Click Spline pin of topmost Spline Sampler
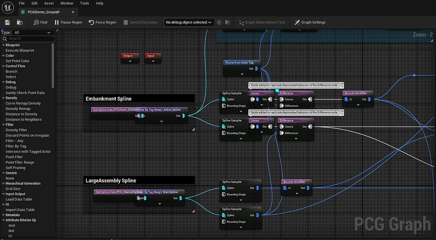The height and width of the screenshot is (240, 436). [224, 99]
